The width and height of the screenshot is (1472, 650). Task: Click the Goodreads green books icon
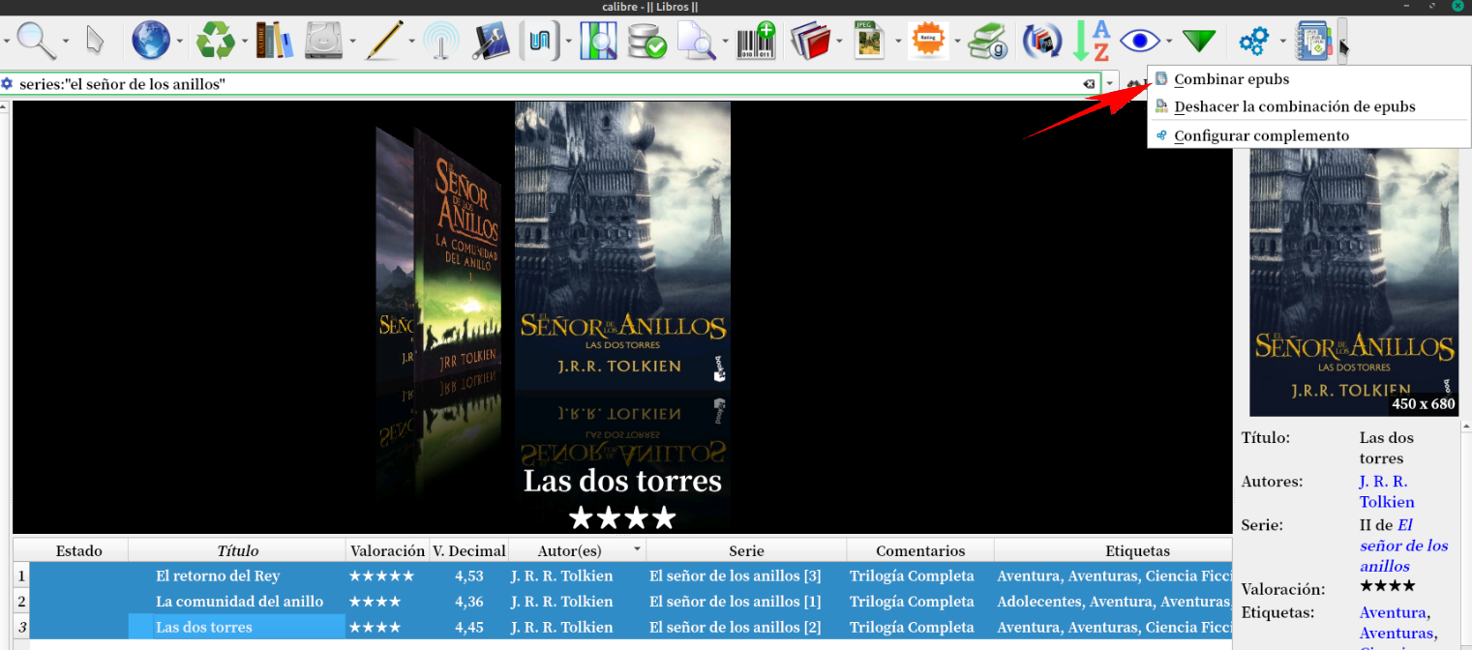[x=988, y=41]
